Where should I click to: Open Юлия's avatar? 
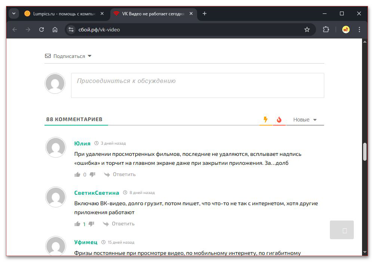56,147
